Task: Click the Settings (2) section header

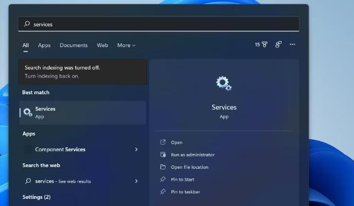Action: (x=36, y=197)
